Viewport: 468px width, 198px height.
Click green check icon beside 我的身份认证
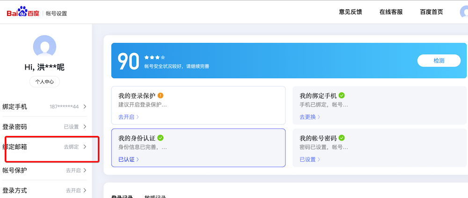click(161, 138)
